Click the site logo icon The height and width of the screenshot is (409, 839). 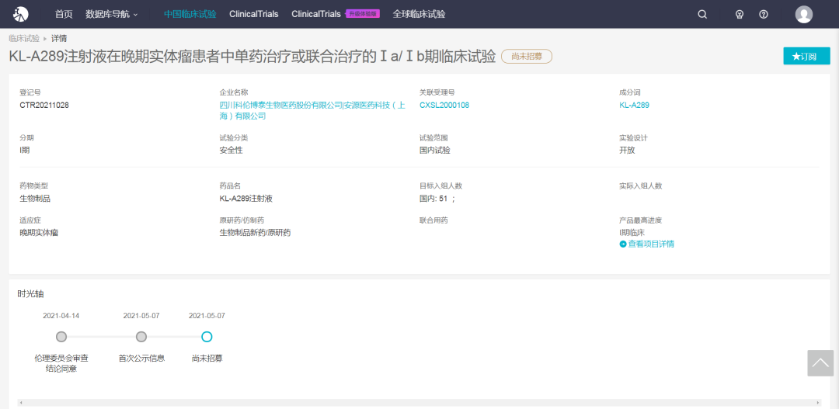point(21,15)
